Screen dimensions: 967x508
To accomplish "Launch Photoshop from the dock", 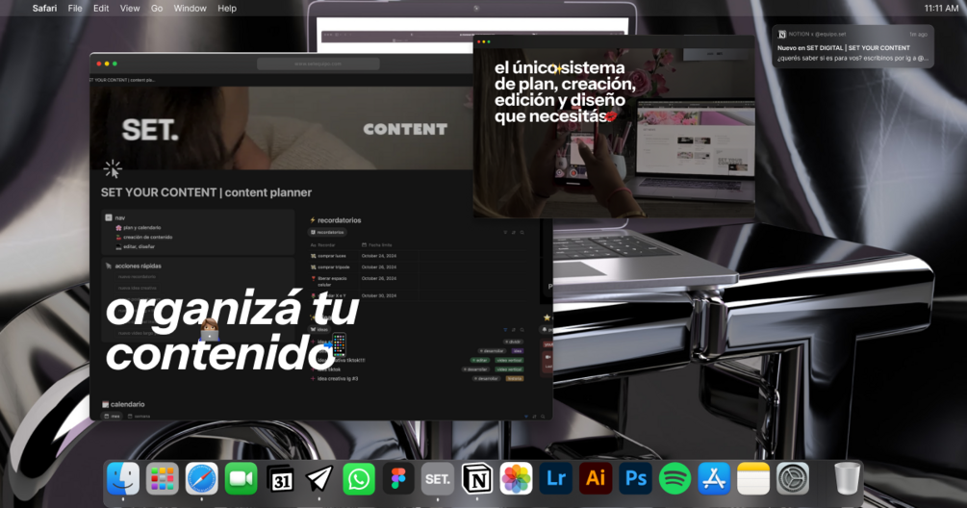I will point(635,478).
